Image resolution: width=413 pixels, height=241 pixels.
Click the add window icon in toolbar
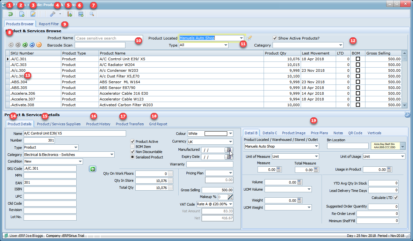point(81,14)
